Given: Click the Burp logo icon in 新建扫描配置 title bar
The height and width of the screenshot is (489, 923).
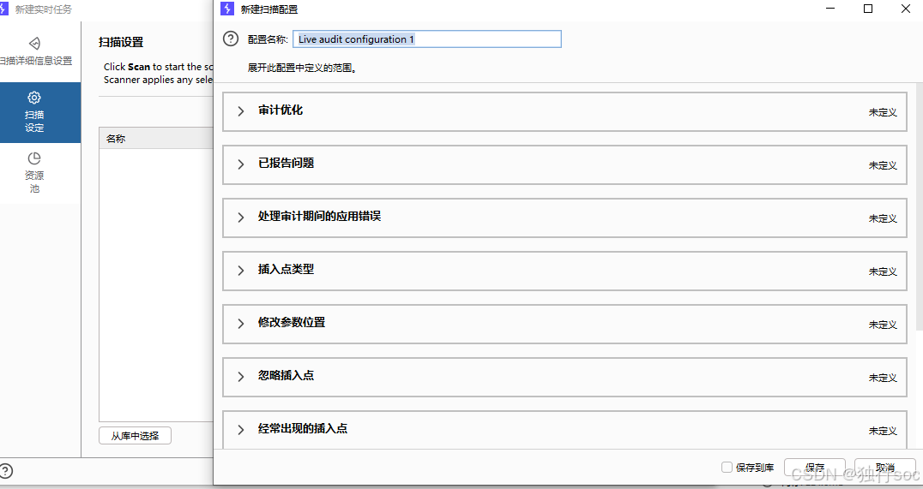Looking at the screenshot, I should click(227, 9).
